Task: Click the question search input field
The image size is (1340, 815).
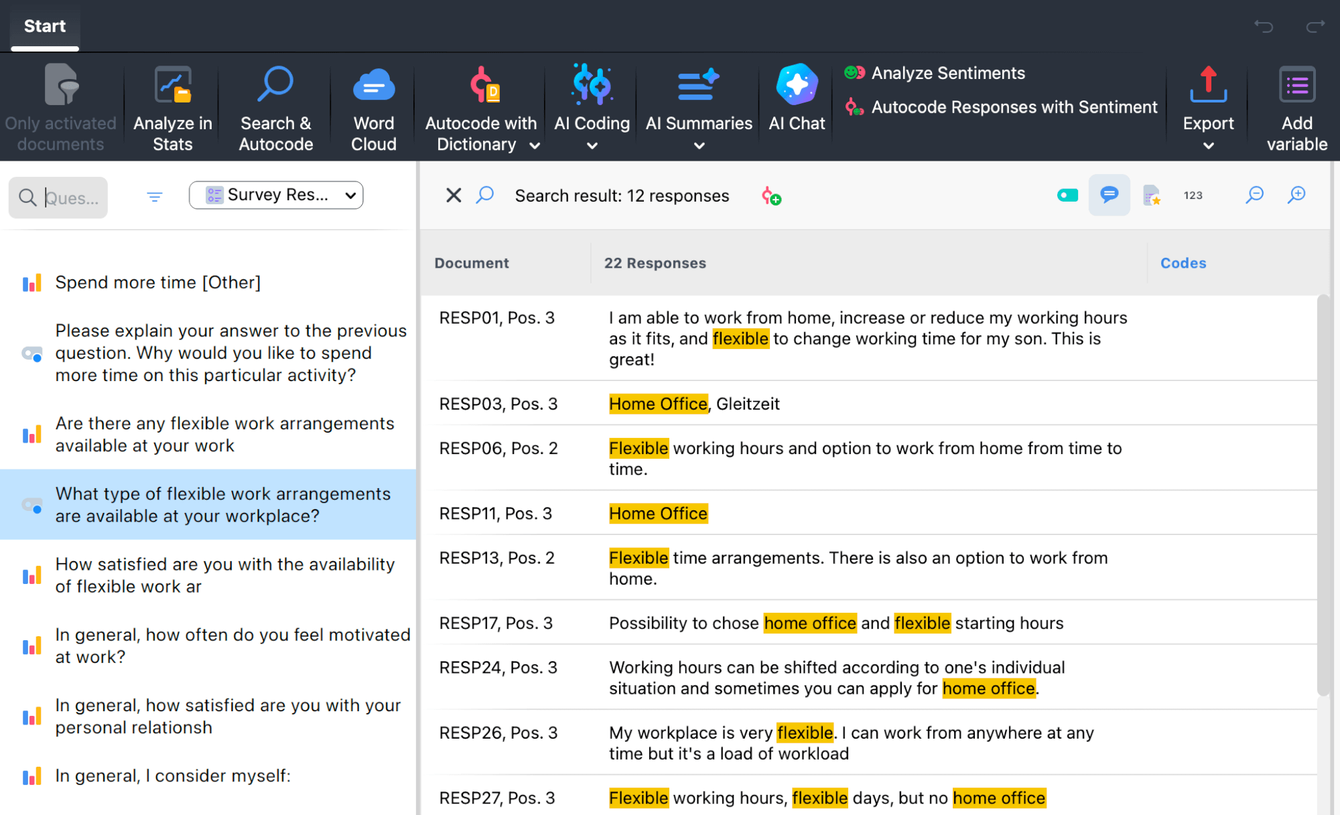Action: (x=70, y=198)
